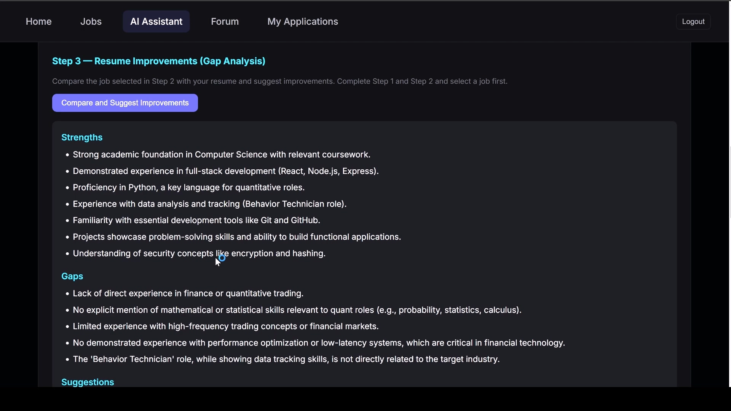Click the Step 3 Resume Improvements heading
Viewport: 731px width, 411px height.
click(158, 61)
